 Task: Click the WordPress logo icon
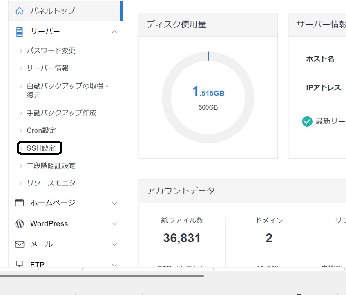(x=19, y=224)
